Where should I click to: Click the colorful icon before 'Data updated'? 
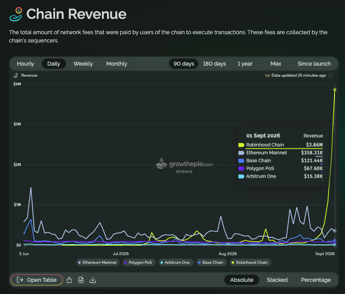point(267,76)
